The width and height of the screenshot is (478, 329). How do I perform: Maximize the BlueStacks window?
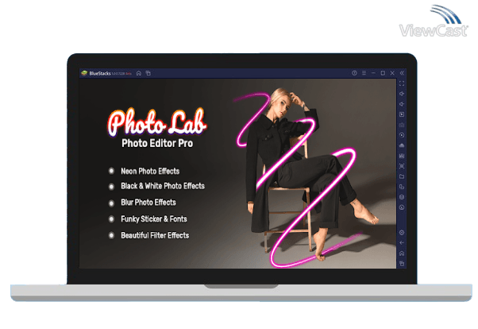pyautogui.click(x=383, y=73)
